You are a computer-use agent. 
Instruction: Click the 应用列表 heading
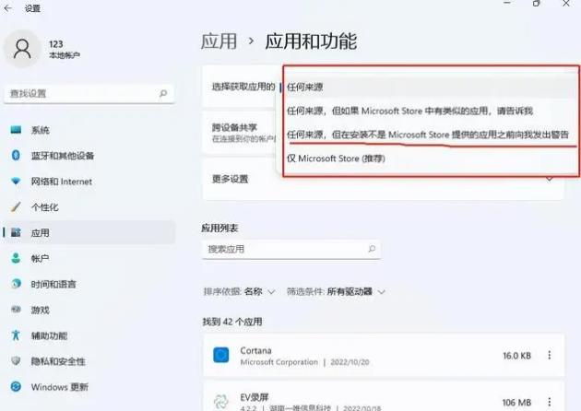pyautogui.click(x=219, y=229)
